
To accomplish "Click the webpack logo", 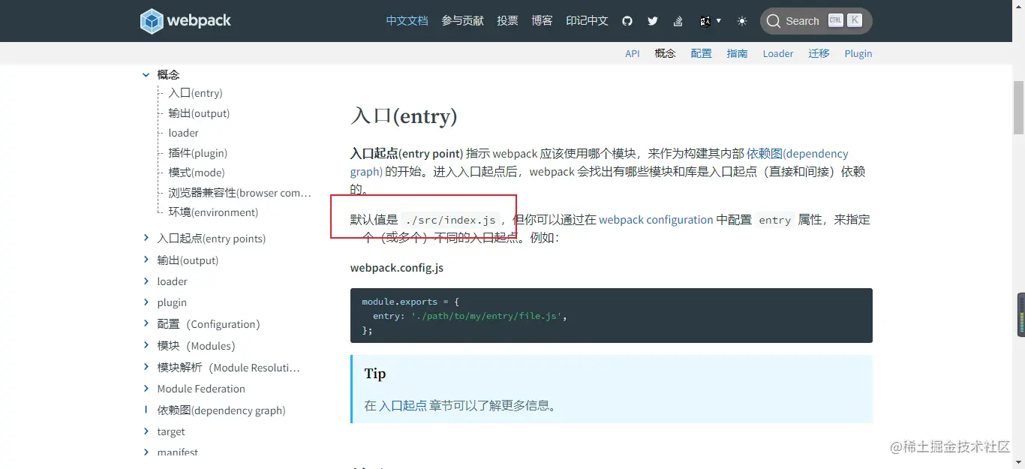I will [x=185, y=21].
